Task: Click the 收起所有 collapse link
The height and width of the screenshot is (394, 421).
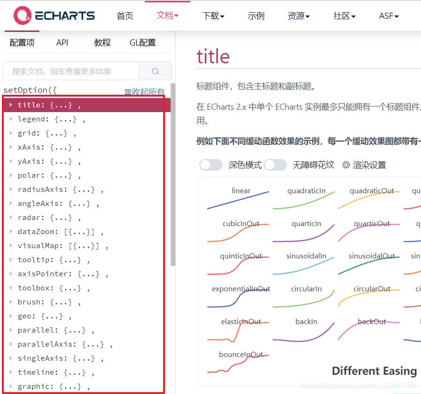Action: 149,91
